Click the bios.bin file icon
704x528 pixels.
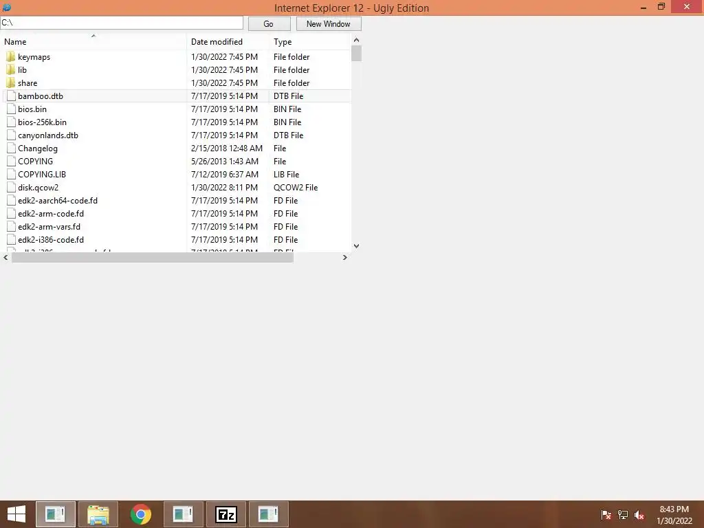pos(11,109)
